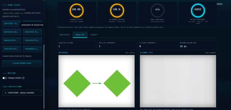This screenshot has height=110, width=231.
Task: Click the Reduce motion help icon
Action: click(x=23, y=78)
